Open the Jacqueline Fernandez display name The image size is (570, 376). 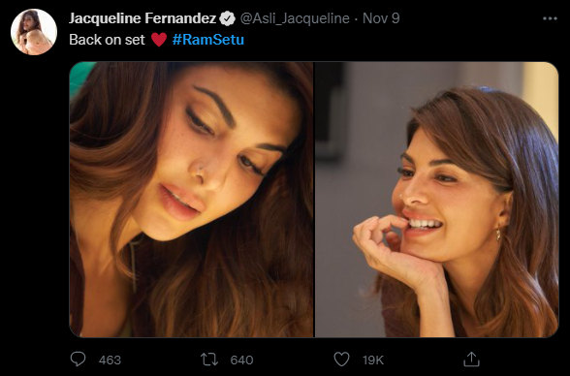tap(142, 18)
